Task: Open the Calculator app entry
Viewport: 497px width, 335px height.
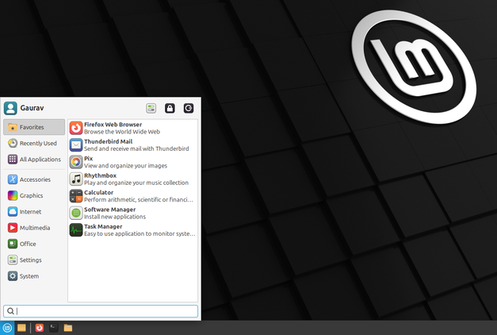Action: pos(133,196)
